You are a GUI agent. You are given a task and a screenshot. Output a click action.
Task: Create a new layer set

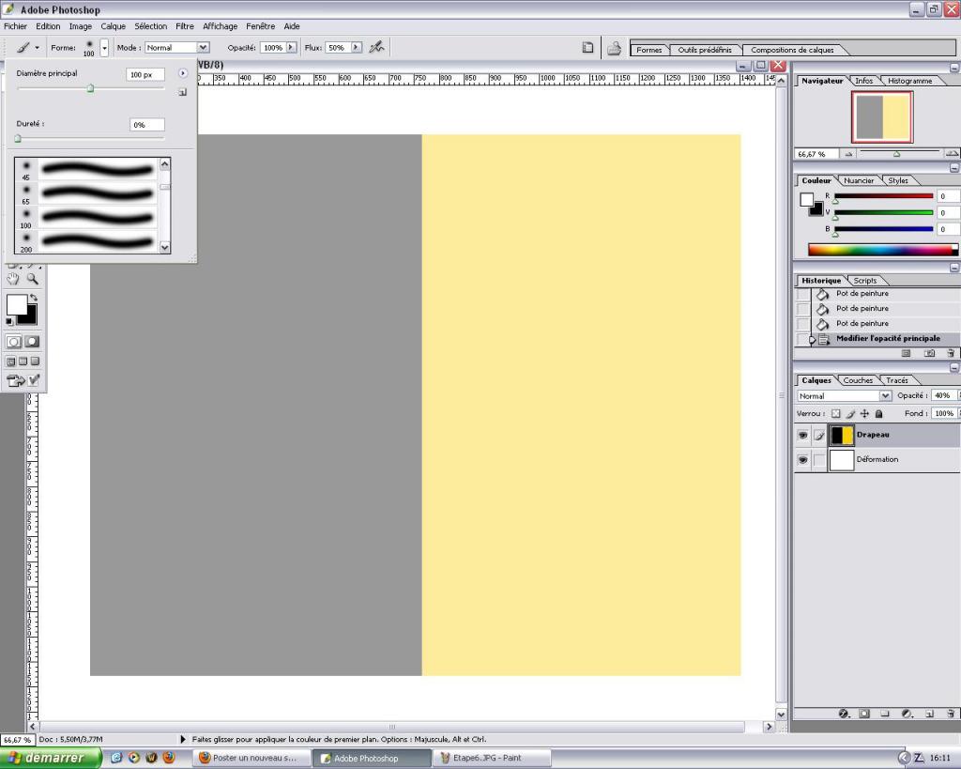click(x=884, y=714)
